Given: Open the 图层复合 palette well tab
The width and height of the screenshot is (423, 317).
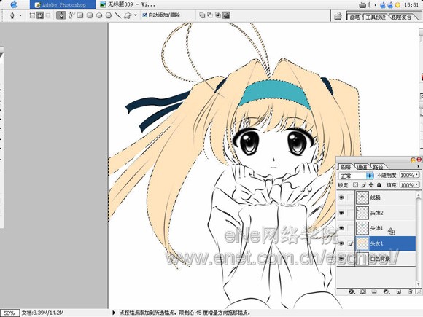Looking at the screenshot, I should pyautogui.click(x=401, y=17).
